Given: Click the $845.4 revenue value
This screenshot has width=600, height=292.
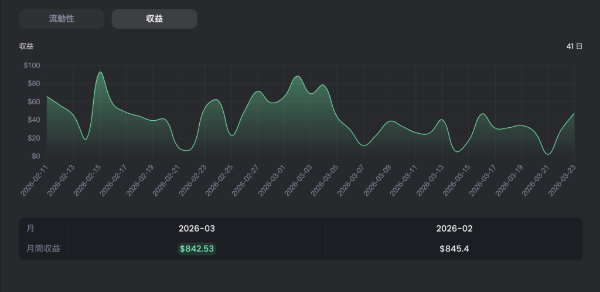Looking at the screenshot, I should 454,249.
